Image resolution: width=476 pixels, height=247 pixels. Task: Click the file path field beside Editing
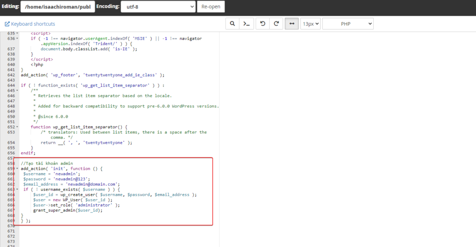(x=58, y=7)
